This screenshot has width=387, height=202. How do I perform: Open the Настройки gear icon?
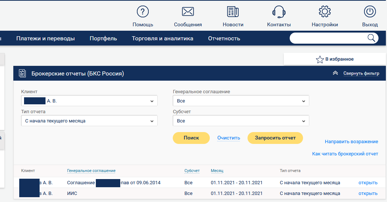click(324, 12)
